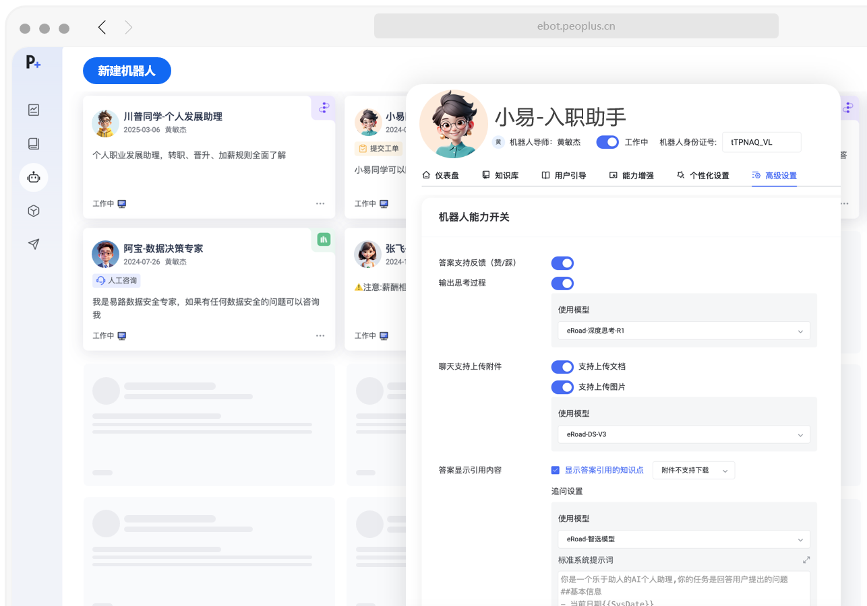867x606 pixels.
Task: Select the robot icon in sidebar
Action: click(x=34, y=178)
